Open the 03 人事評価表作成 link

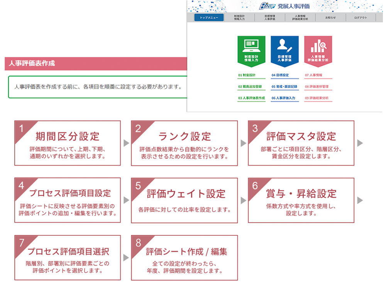click(x=251, y=98)
